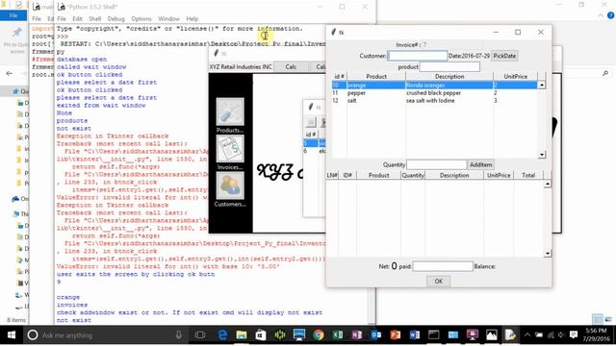Click the first Calc button in XYZ Retail window
The image size is (616, 346).
[291, 66]
